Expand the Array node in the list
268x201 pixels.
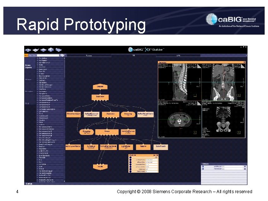(x=38, y=65)
